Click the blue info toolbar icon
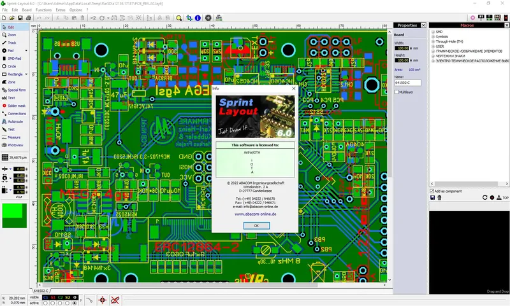The image size is (510, 306). click(198, 18)
